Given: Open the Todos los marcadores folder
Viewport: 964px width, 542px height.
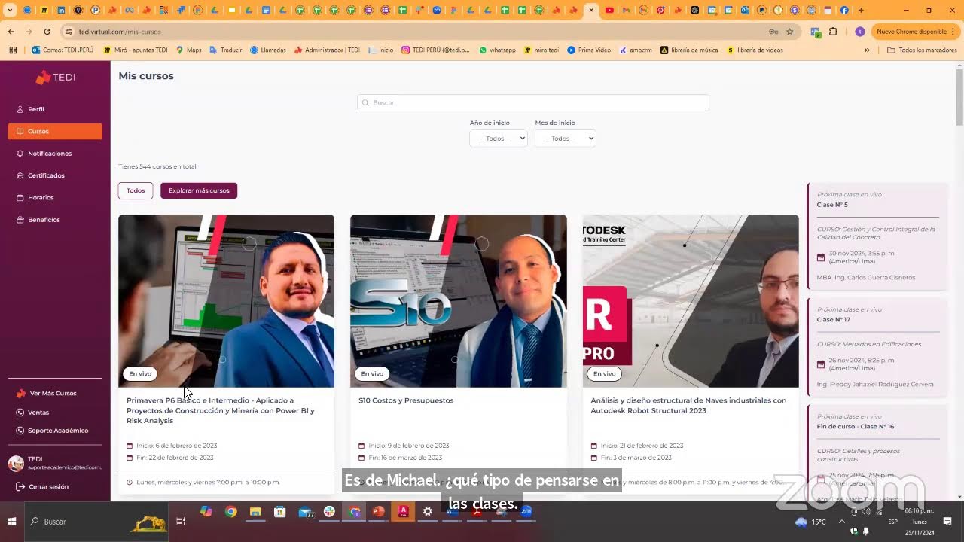Looking at the screenshot, I should (x=921, y=50).
